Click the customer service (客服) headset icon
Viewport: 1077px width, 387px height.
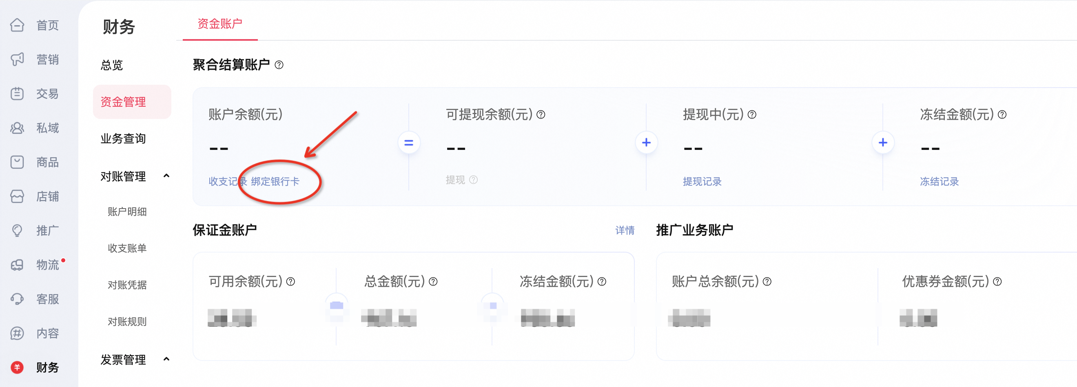coord(17,299)
